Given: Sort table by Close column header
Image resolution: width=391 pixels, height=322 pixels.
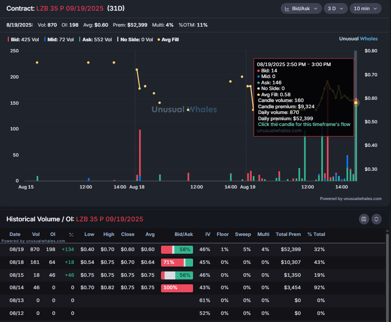Looking at the screenshot, I should click(128, 234).
